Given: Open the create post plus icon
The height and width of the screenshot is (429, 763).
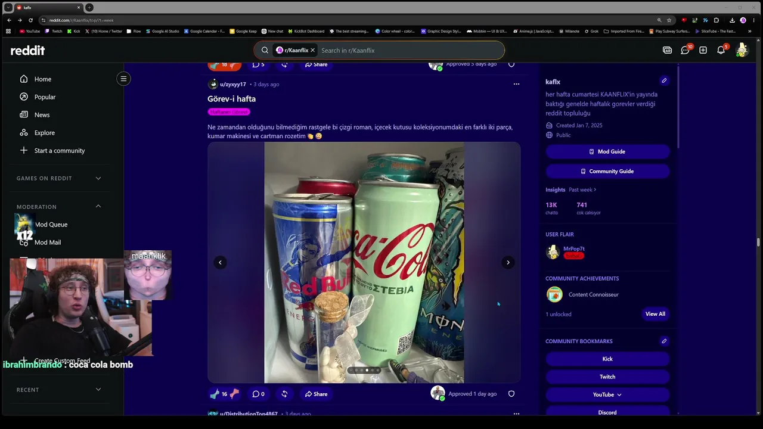Looking at the screenshot, I should [703, 50].
